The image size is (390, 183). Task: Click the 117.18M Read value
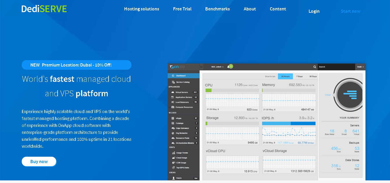coord(285,143)
